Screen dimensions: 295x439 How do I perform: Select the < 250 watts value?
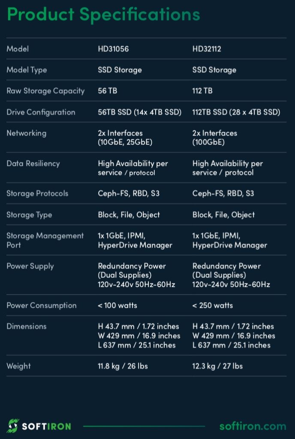(x=213, y=305)
